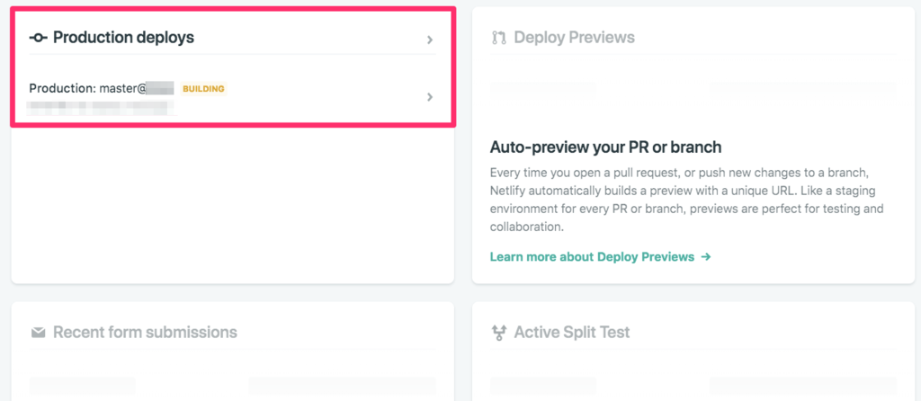Open the Recent form submissions heading
The image size is (921, 401).
pyautogui.click(x=145, y=333)
